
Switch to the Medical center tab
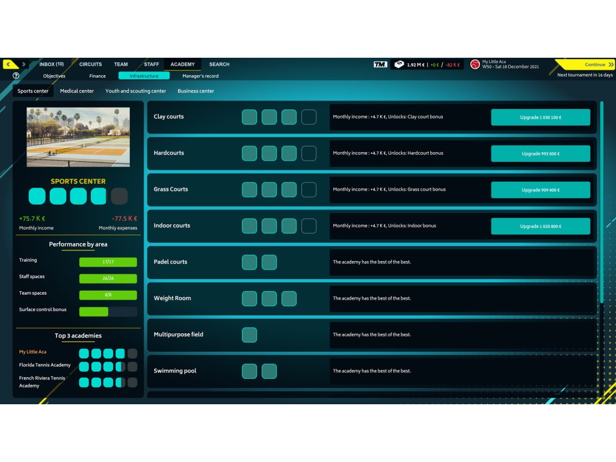point(77,91)
